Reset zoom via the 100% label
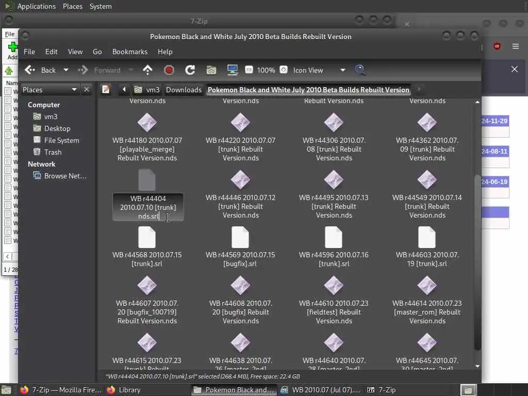The width and height of the screenshot is (528, 396). 266,70
